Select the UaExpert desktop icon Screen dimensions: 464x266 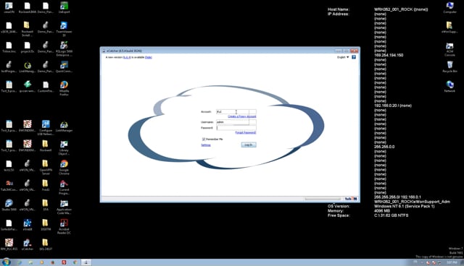(64, 8)
